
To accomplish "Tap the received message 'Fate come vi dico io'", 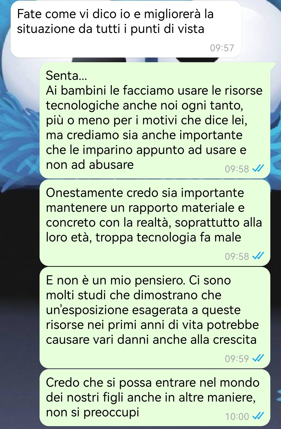I will click(x=126, y=29).
